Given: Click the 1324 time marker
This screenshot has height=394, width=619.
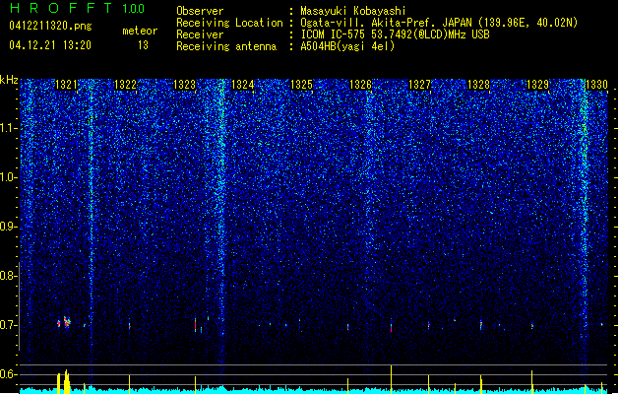Looking at the screenshot, I should 242,85.
